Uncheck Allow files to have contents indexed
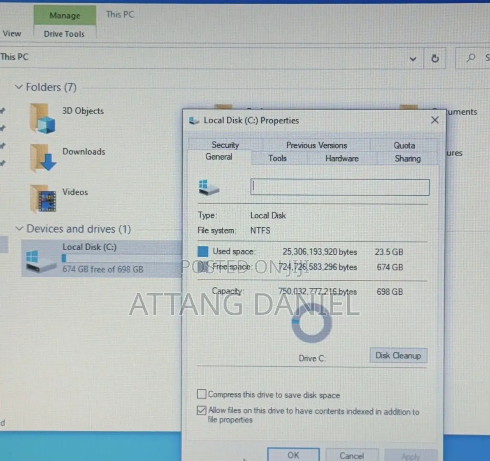This screenshot has height=461, width=490. [202, 410]
